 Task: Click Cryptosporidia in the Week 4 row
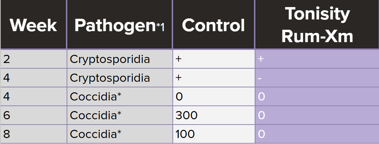(x=110, y=77)
